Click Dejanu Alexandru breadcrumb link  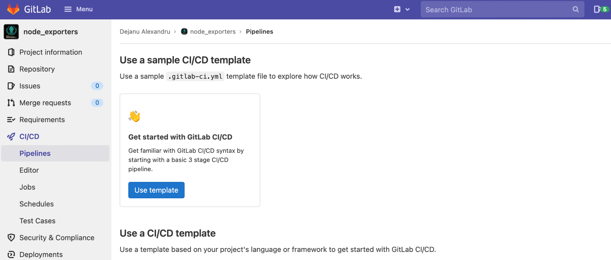[x=145, y=32]
